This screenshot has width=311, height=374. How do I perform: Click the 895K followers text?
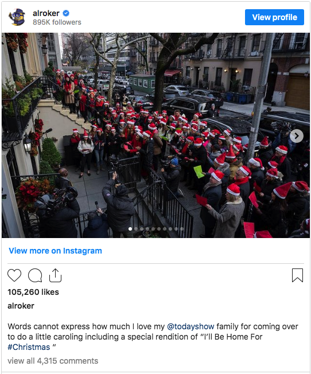57,22
